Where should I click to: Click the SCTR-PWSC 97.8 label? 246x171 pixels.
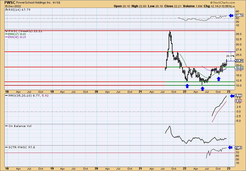22,147
